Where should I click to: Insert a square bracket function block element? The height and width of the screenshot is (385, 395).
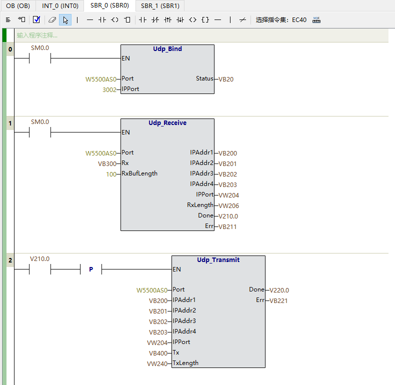pos(205,20)
